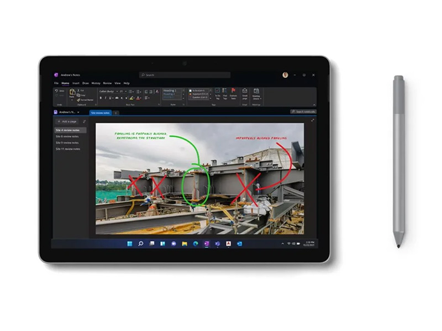Screen dimensions: 442x331
Task: Collapse the ribbon with the chevron
Action: pos(314,105)
